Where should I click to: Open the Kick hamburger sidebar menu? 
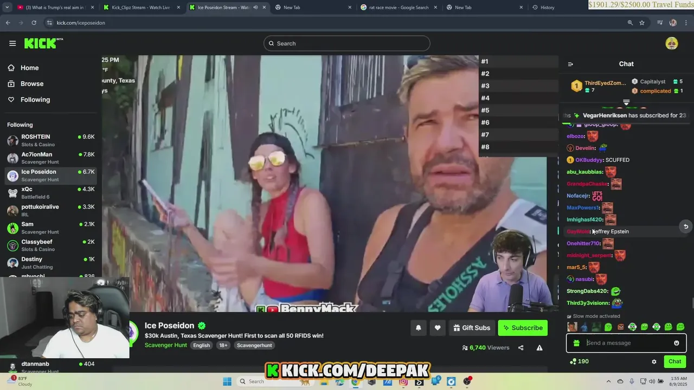pyautogui.click(x=12, y=43)
